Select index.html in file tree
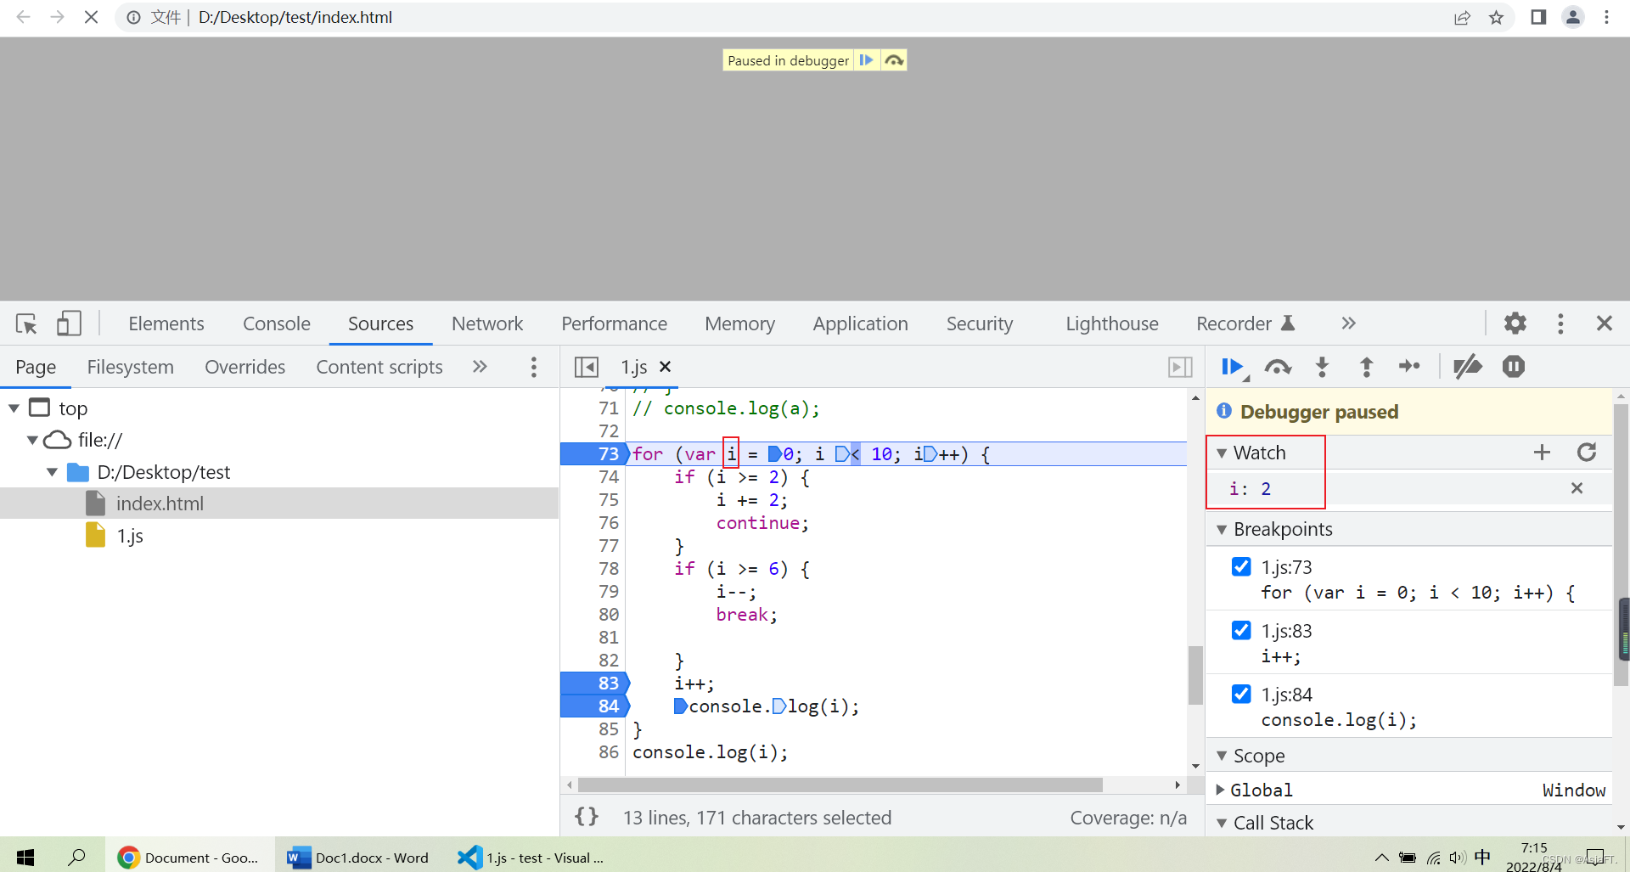Viewport: 1630px width, 872px height. (160, 504)
